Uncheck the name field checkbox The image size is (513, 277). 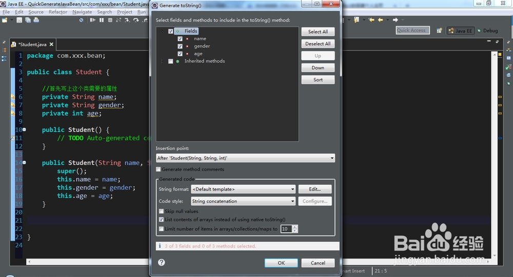(x=180, y=38)
